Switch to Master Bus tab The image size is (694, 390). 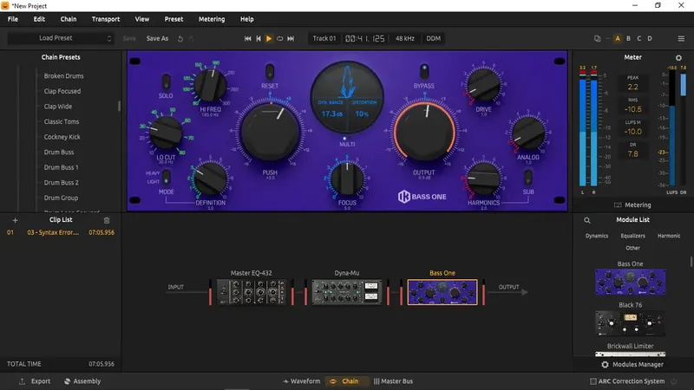point(393,381)
